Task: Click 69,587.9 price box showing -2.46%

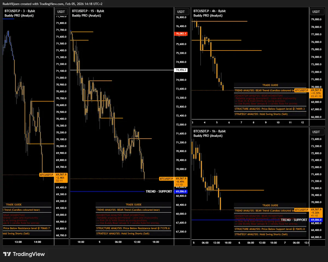Action: pos(61,177)
